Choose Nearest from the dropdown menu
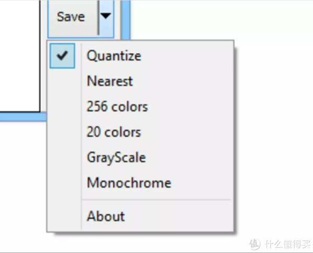 click(110, 81)
